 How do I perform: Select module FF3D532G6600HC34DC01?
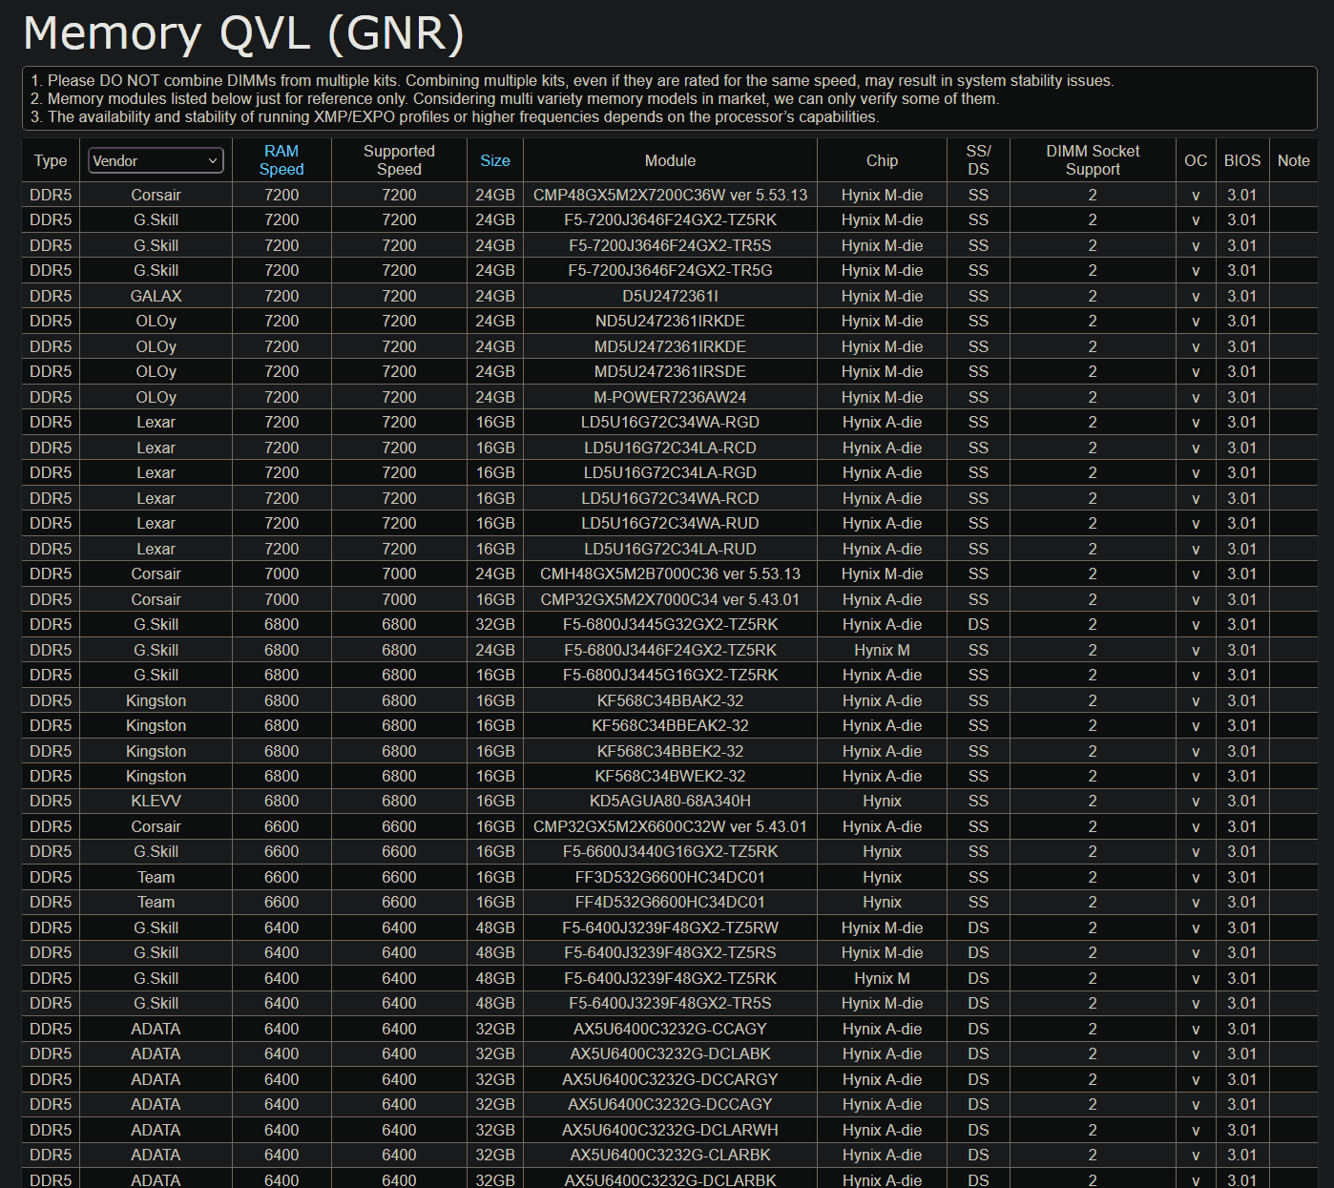click(x=670, y=877)
